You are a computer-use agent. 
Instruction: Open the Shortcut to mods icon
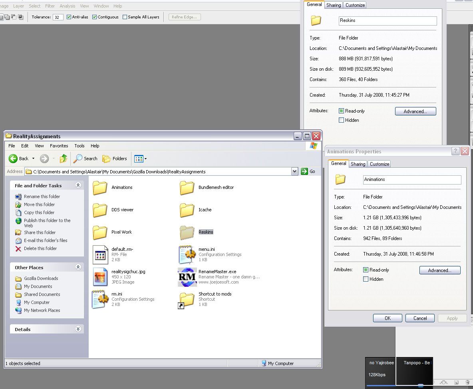(187, 299)
